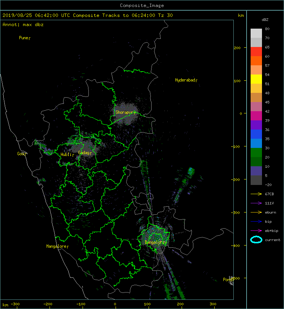Click the dark orange 60 dBZ swatch
This screenshot has width=284, height=309.
tap(256, 61)
